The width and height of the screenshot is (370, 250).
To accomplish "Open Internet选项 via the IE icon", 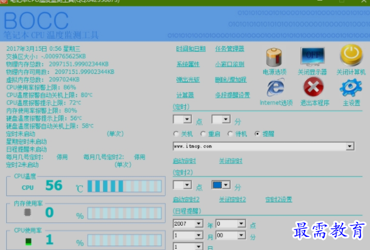I will pyautogui.click(x=275, y=88).
